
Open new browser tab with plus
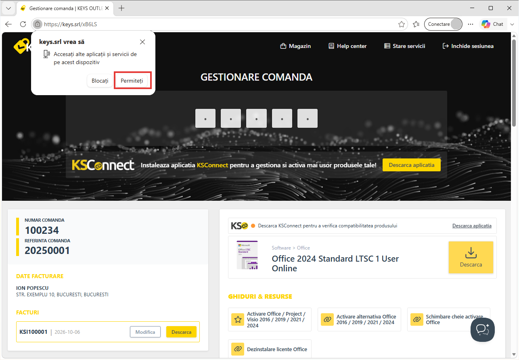121,8
